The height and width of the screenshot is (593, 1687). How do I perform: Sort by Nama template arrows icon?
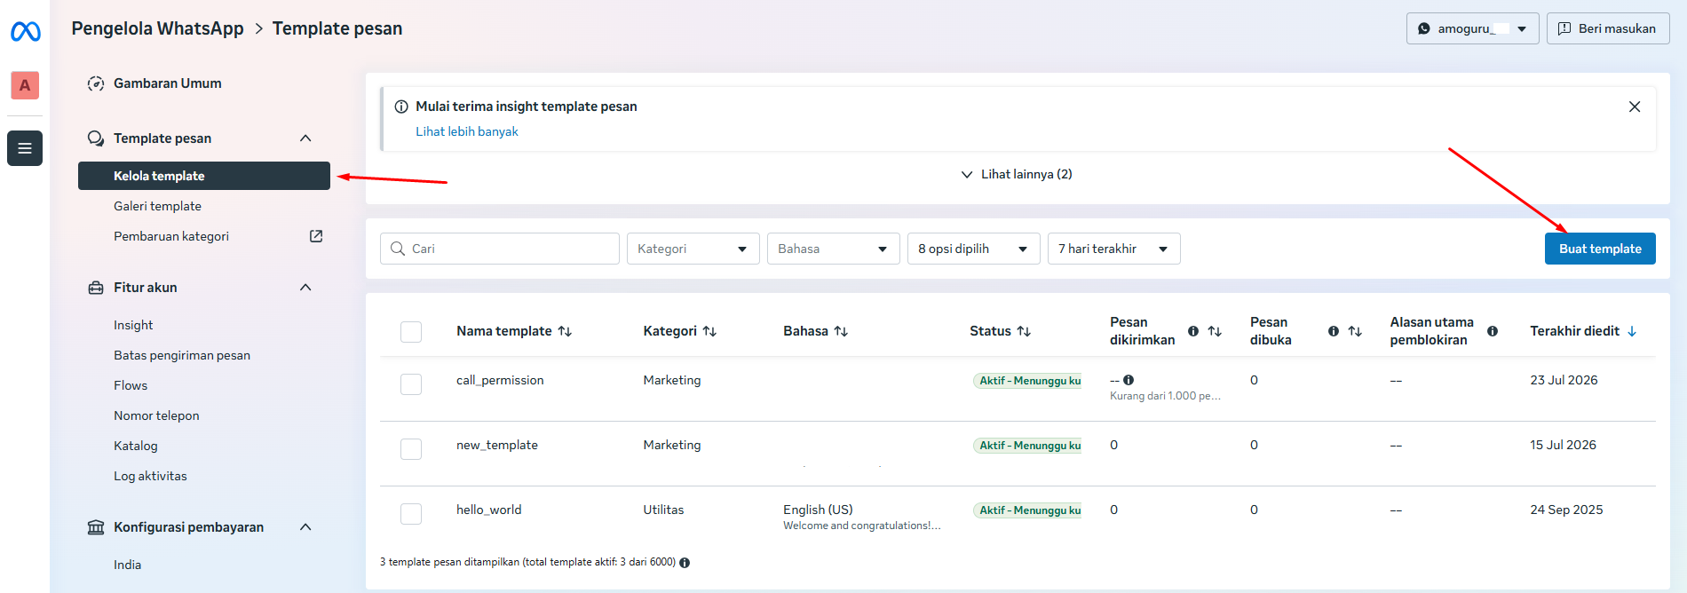pos(565,331)
